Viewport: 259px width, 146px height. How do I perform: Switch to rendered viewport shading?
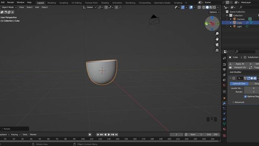coord(214,7)
